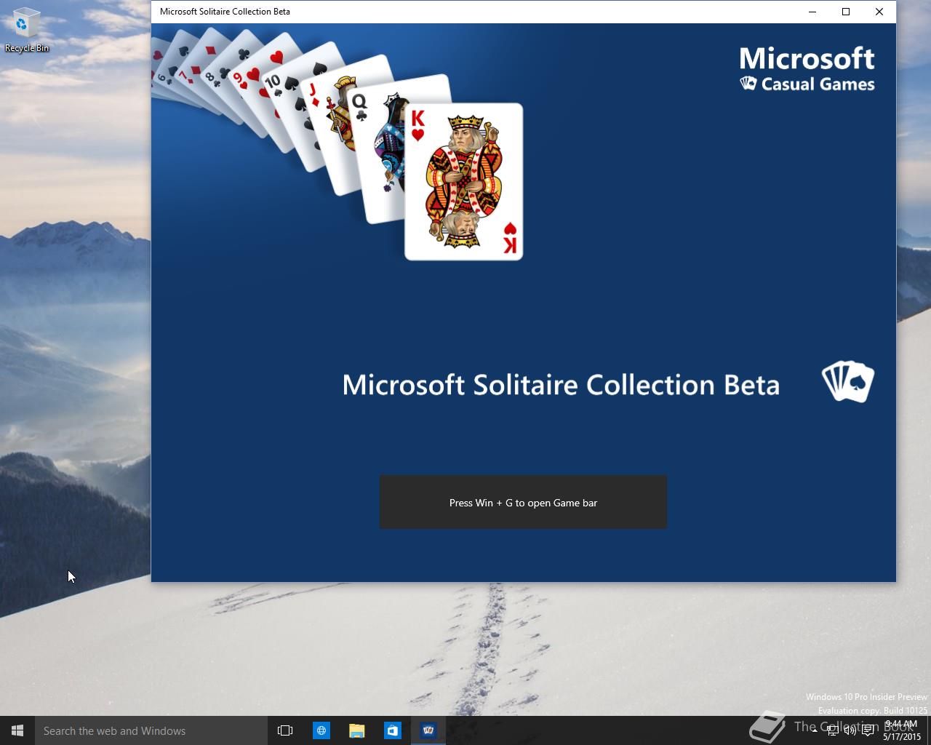
Task: Open the Action Center notifications icon
Action: [x=868, y=731]
